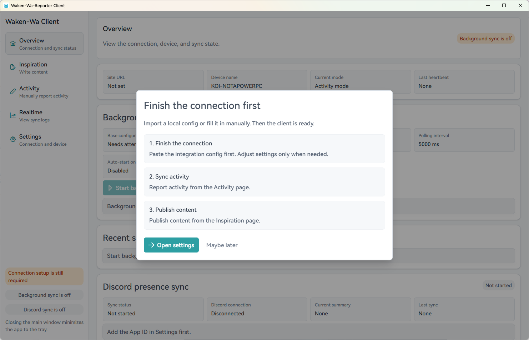This screenshot has height=340, width=529.
Task: Click the Polling interval 5000 ms value
Action: pos(429,144)
